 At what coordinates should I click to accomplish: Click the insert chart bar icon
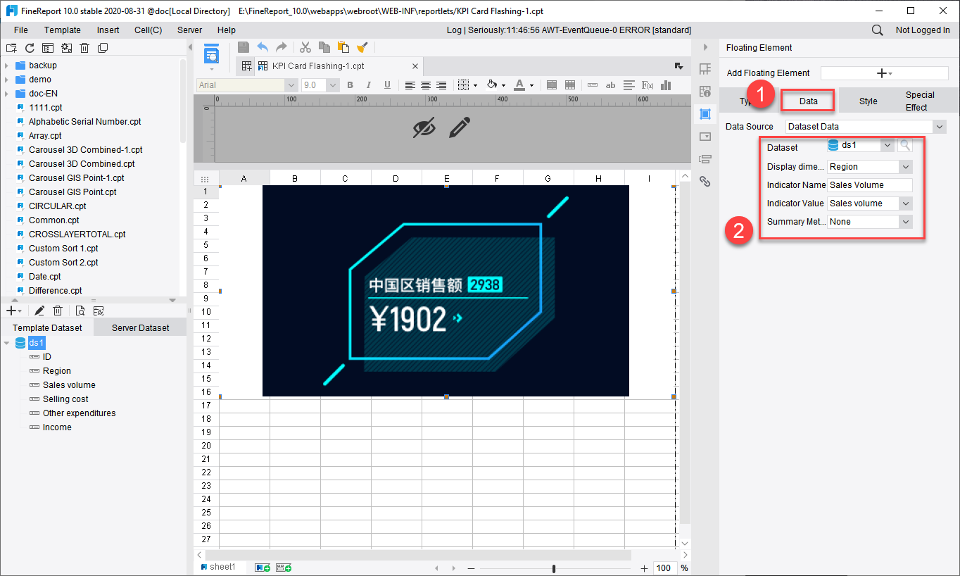click(666, 85)
